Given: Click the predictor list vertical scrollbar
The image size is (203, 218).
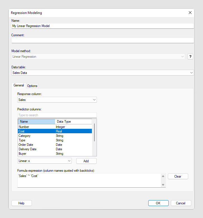Looking at the screenshot, I should (x=94, y=132).
